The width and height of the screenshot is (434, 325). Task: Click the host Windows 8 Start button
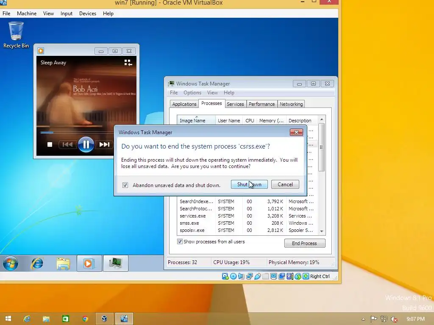pos(8,319)
